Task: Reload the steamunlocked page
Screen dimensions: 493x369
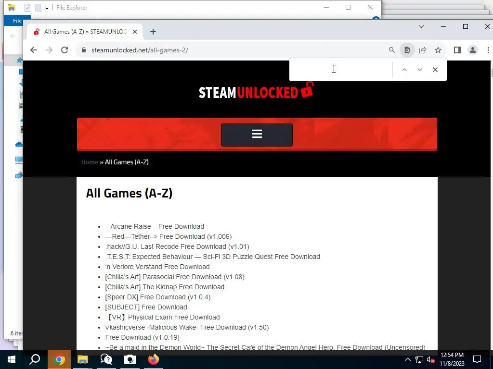Action: pos(65,50)
